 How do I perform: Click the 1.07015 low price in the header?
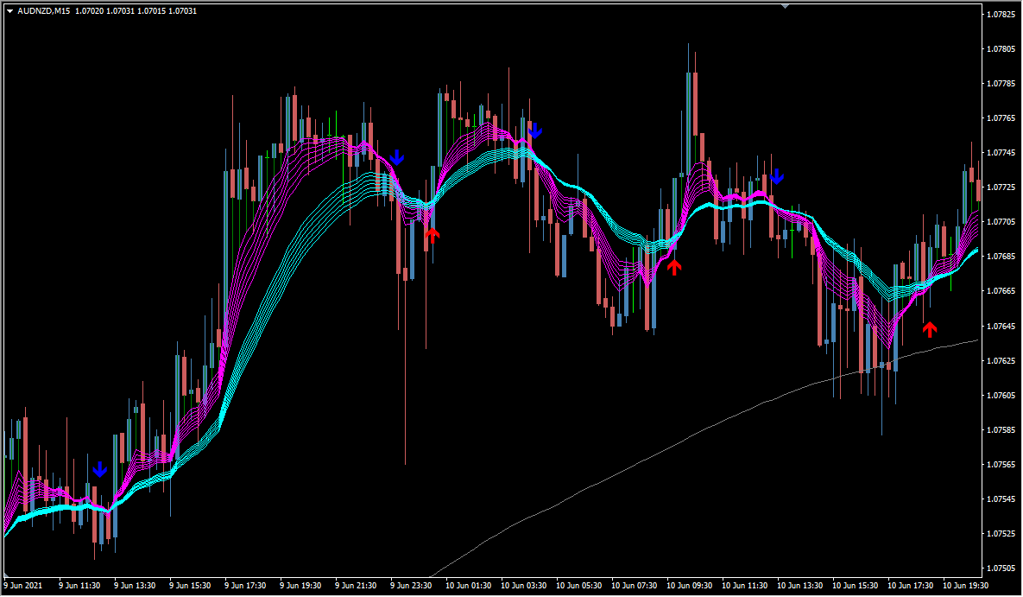click(x=151, y=11)
